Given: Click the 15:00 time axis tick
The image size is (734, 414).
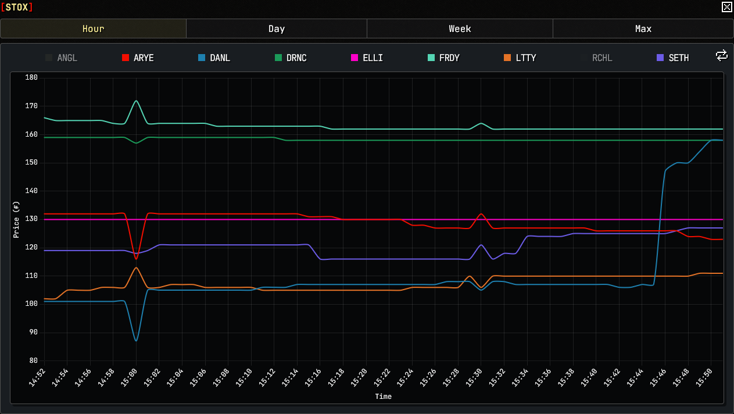Looking at the screenshot, I should [x=129, y=377].
